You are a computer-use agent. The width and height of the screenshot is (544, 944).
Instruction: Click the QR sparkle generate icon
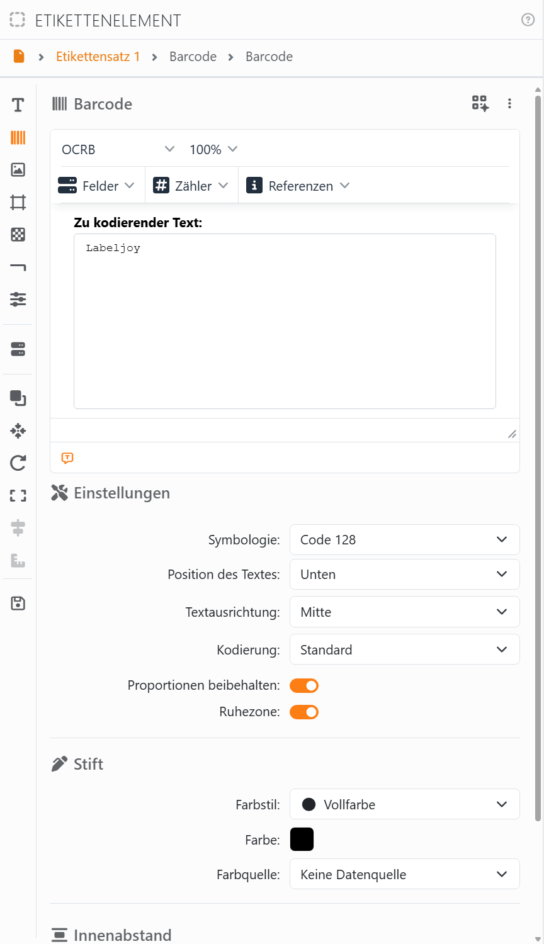[480, 103]
